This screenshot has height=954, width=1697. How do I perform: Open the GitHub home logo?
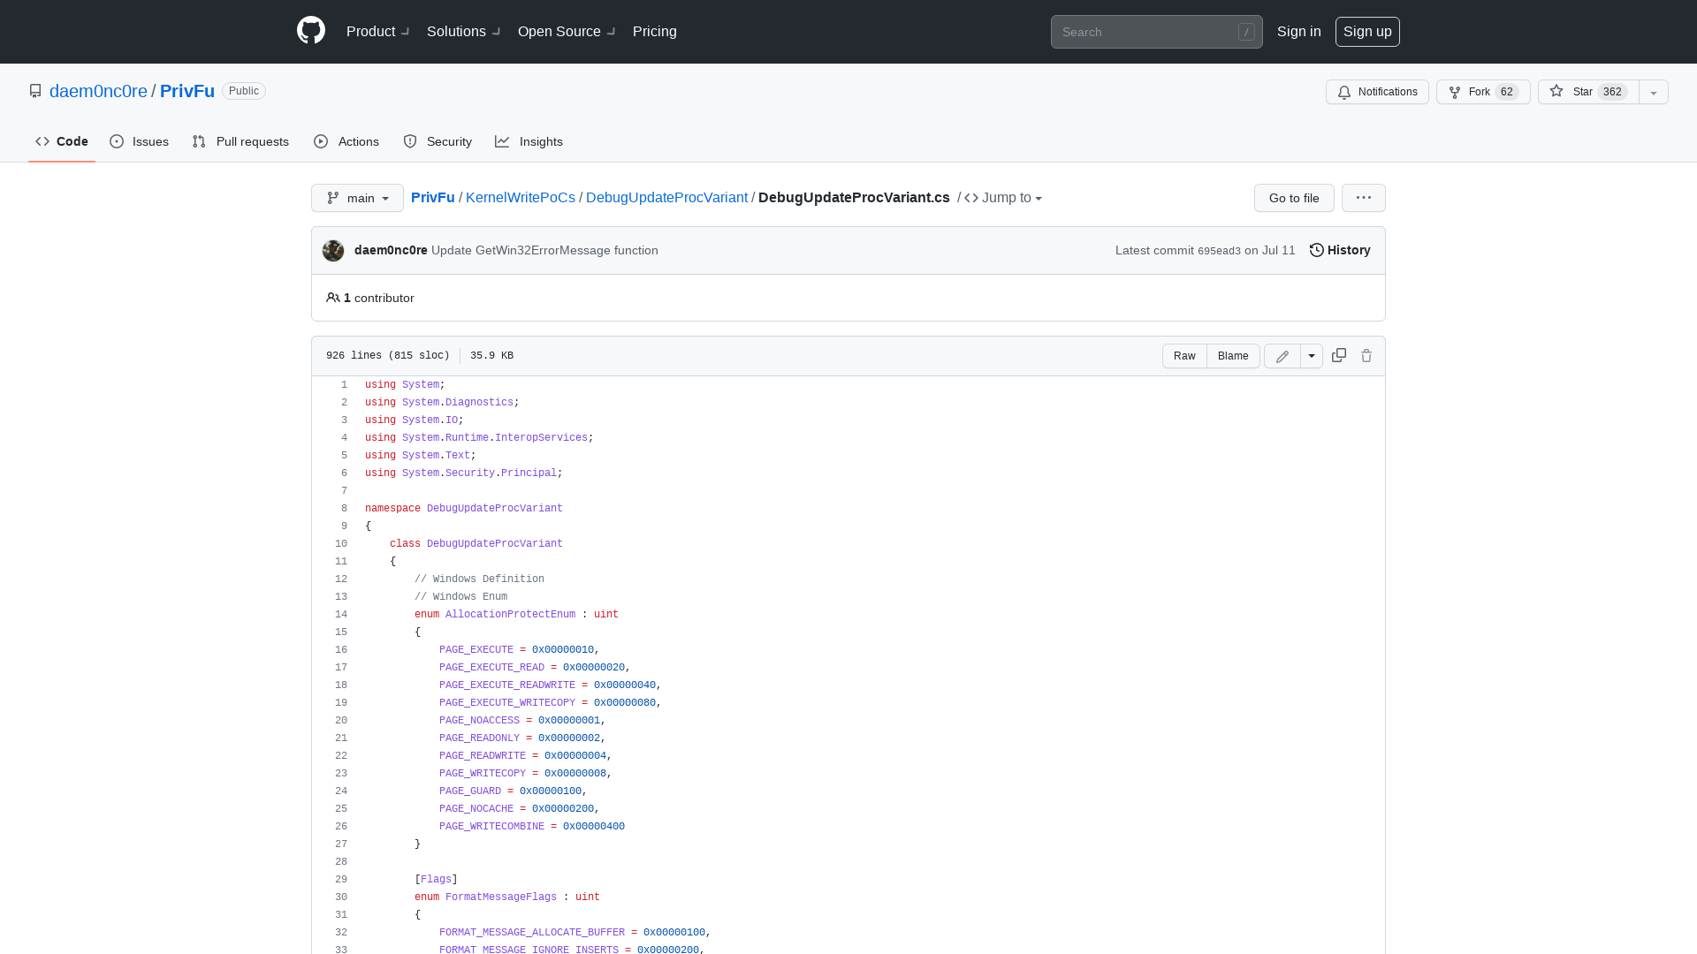pyautogui.click(x=311, y=31)
